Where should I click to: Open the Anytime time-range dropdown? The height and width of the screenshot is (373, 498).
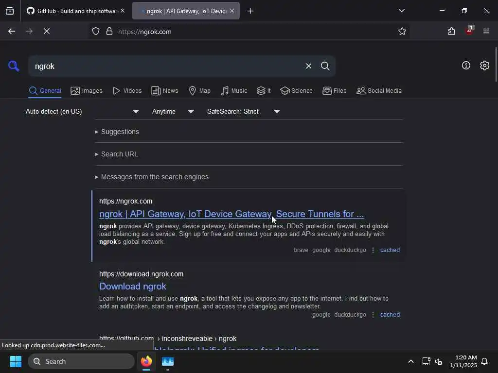[x=173, y=111]
